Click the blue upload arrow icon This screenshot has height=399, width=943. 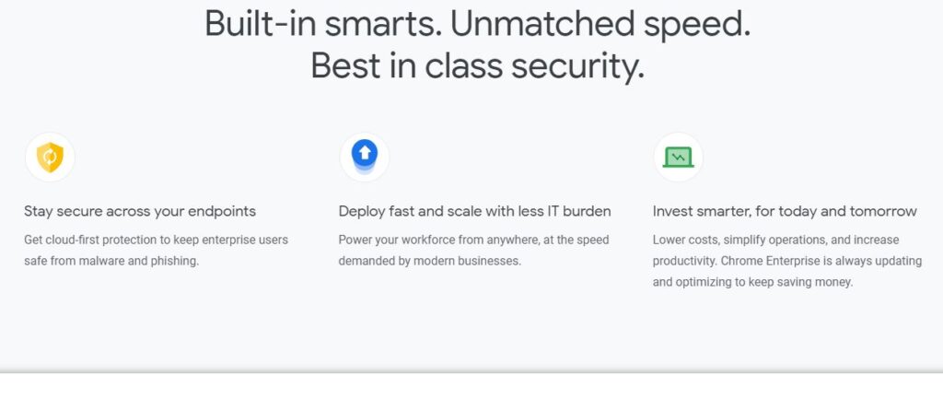(x=365, y=155)
